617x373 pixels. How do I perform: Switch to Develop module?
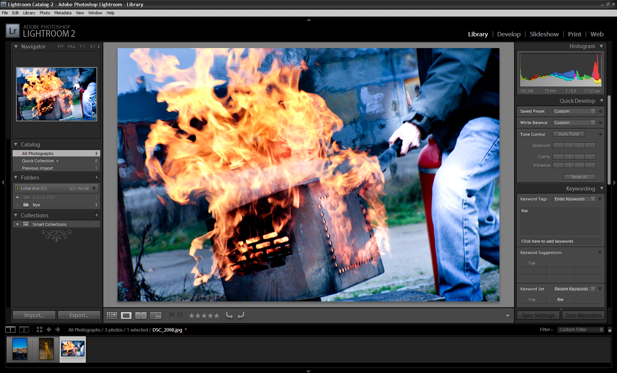(x=509, y=34)
